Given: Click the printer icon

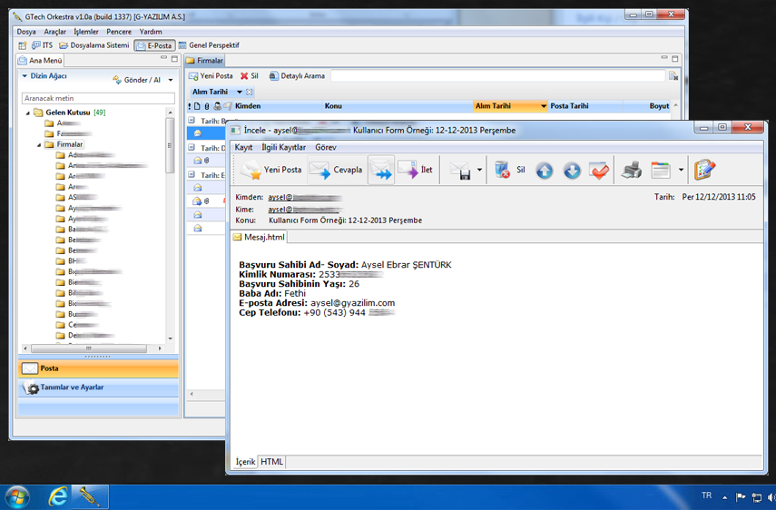Looking at the screenshot, I should [632, 171].
